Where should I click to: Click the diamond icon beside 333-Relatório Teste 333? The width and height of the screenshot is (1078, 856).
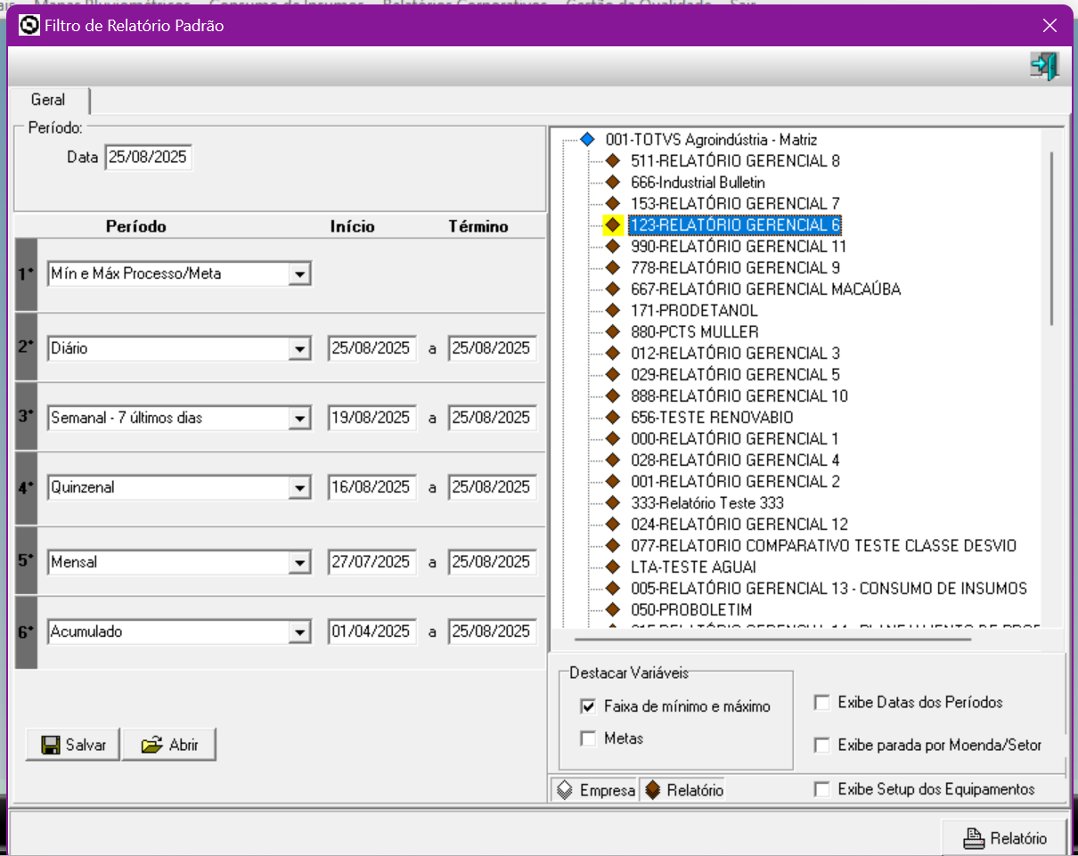click(613, 503)
